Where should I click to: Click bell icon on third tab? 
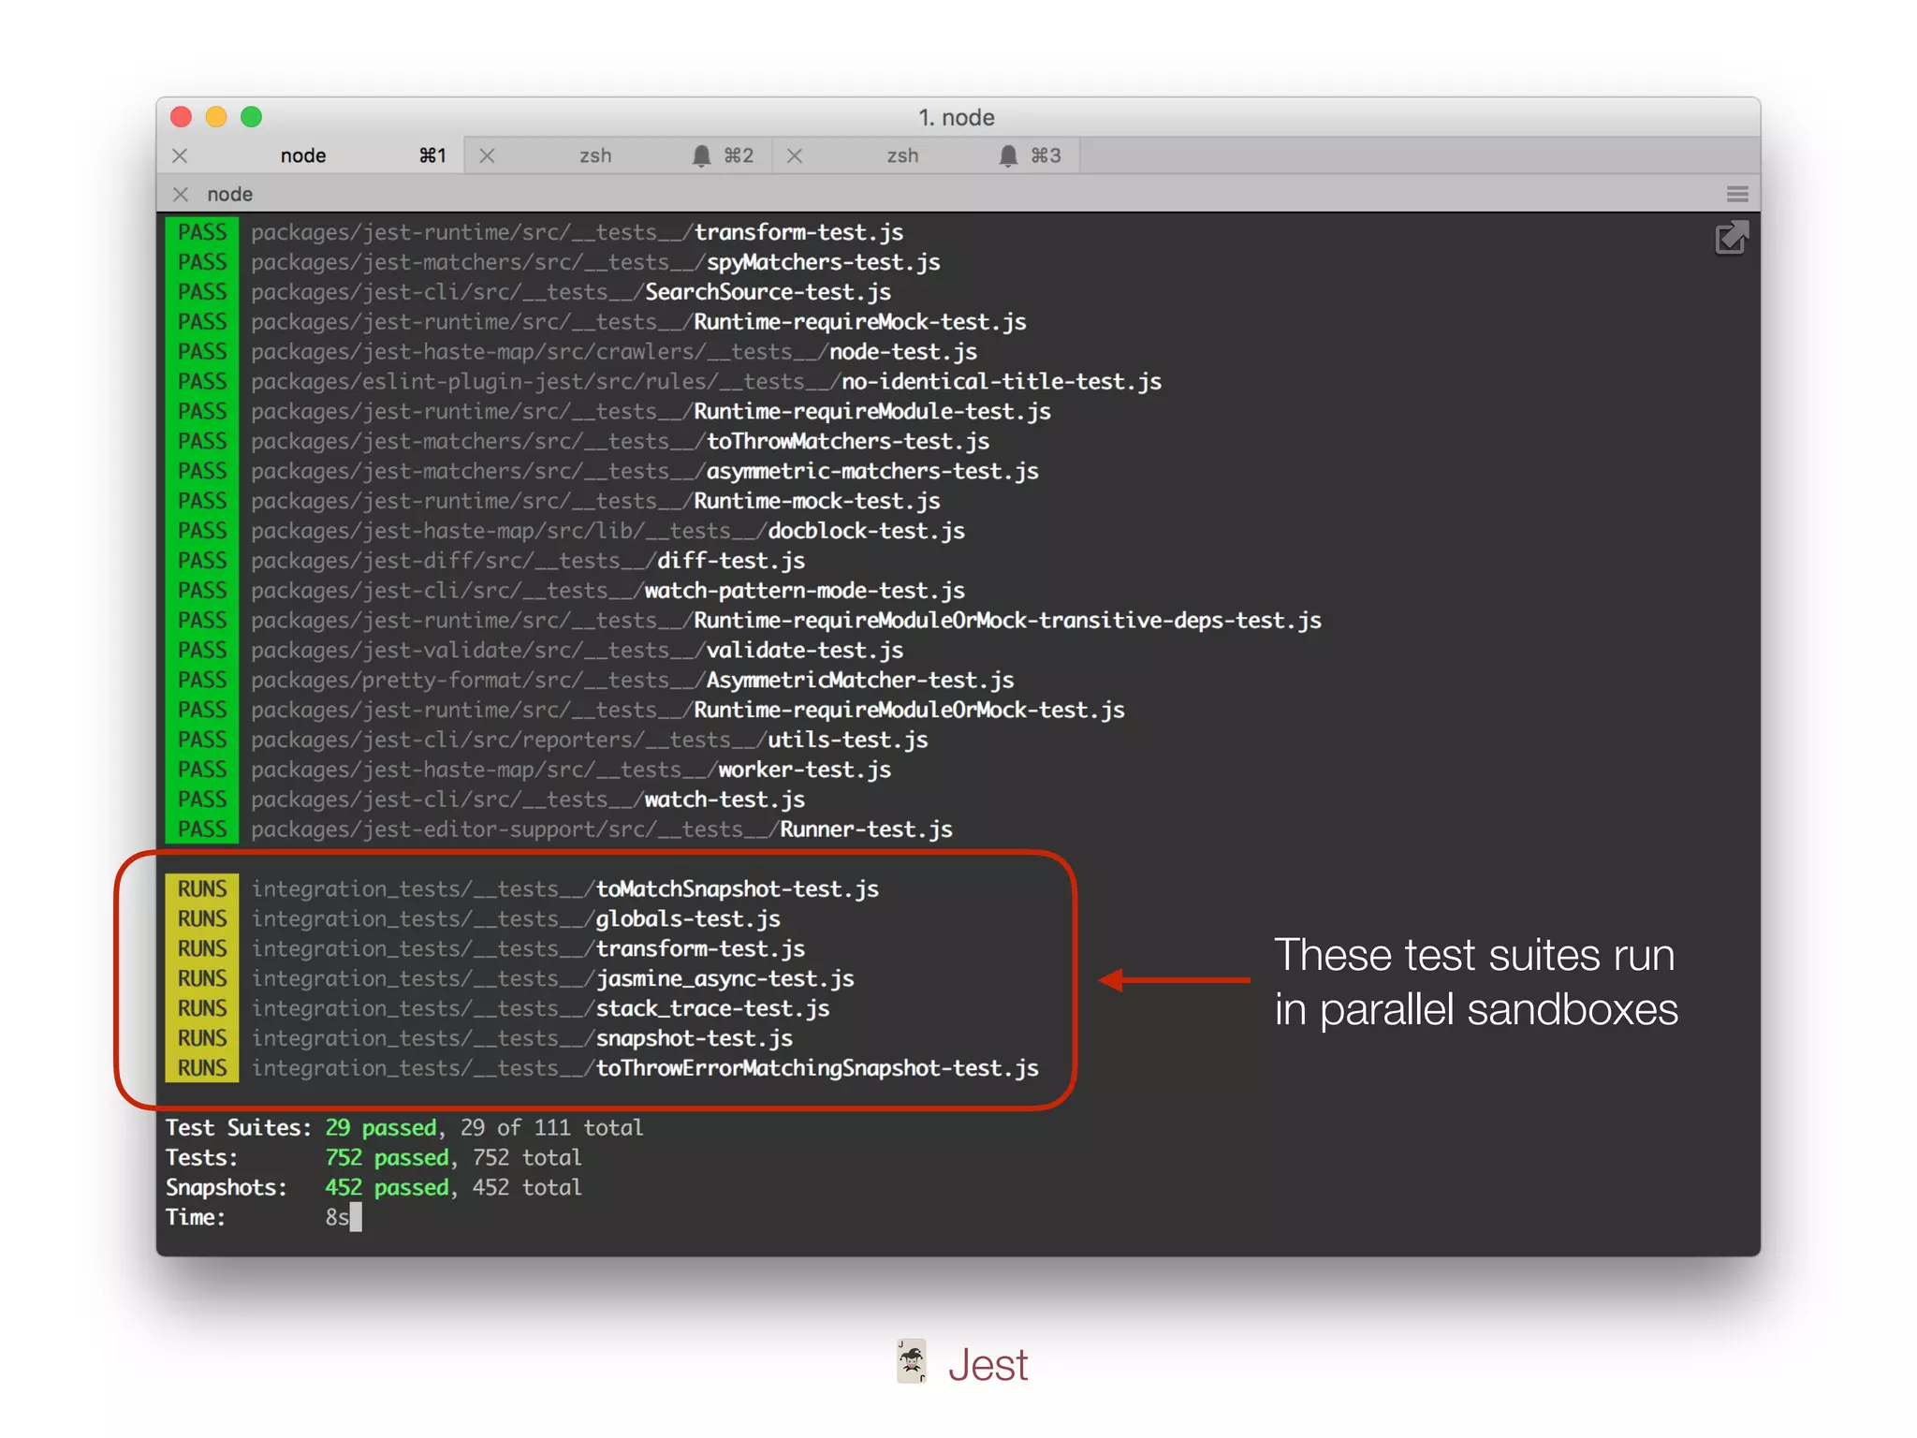(1008, 155)
